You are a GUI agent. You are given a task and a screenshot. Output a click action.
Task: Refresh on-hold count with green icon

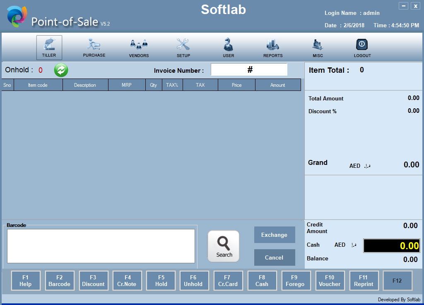click(x=61, y=70)
